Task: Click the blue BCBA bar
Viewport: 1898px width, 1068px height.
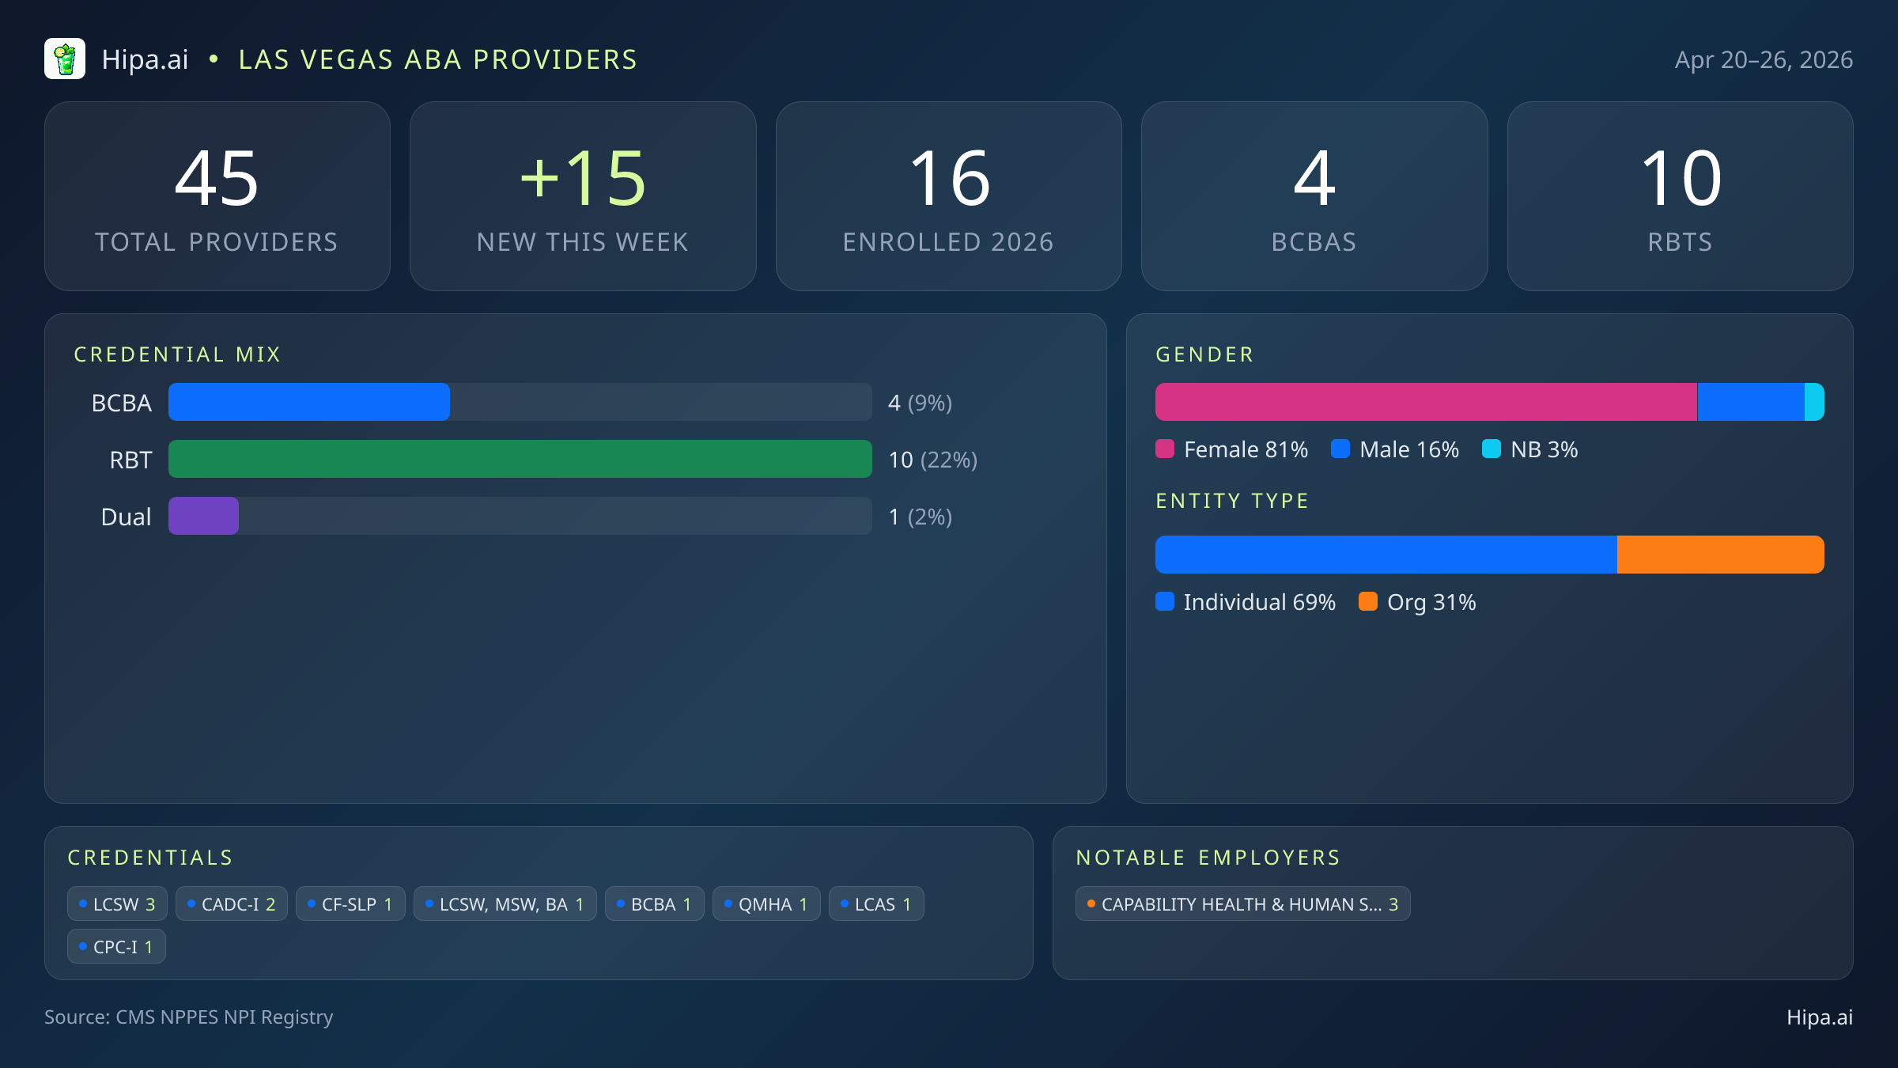Action: 309,403
